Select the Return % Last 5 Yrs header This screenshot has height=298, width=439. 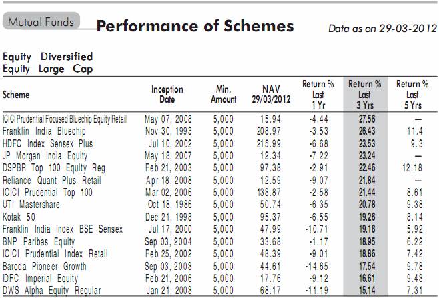pos(412,95)
